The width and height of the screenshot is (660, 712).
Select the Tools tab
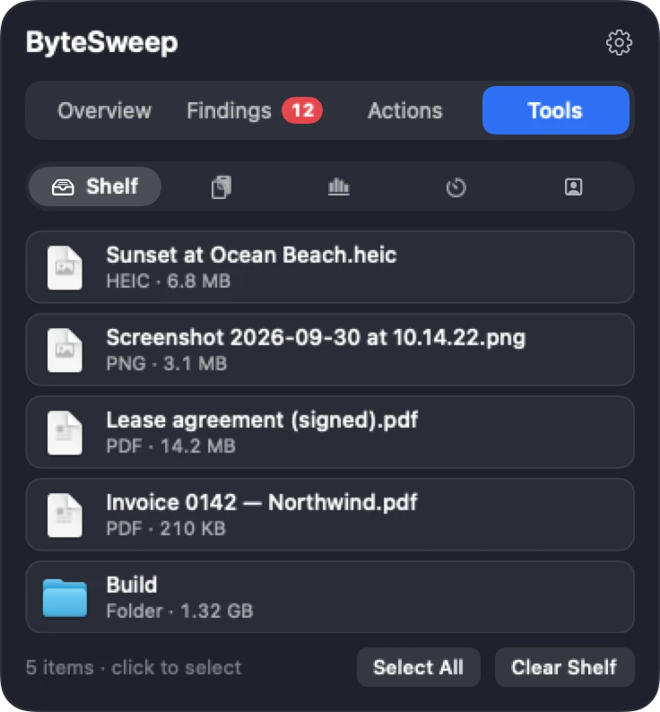point(555,110)
